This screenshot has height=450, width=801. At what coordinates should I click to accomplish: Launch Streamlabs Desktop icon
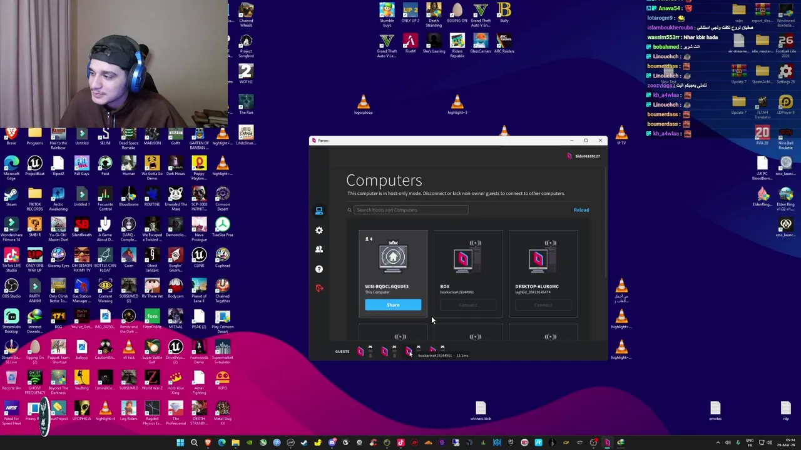pos(11,320)
